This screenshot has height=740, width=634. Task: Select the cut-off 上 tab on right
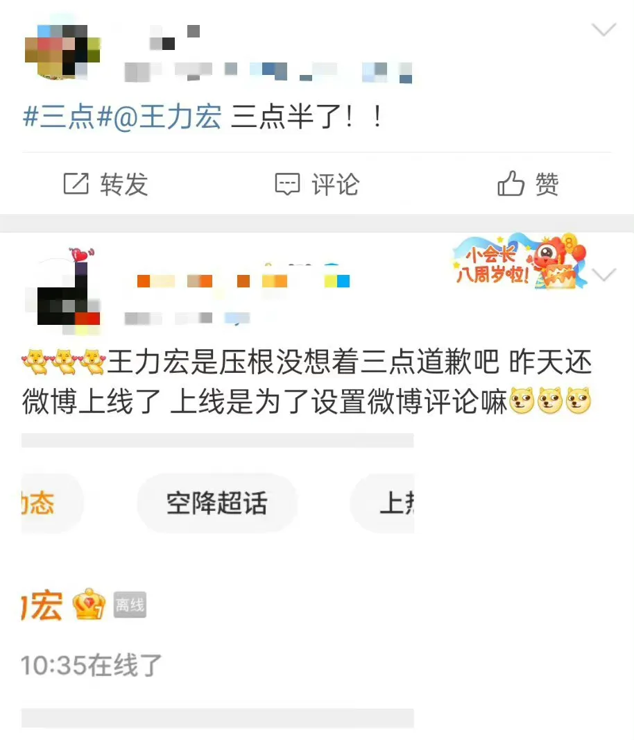coord(383,503)
